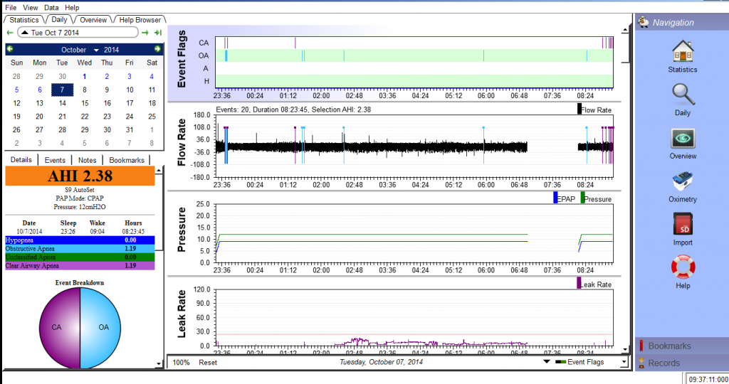This screenshot has width=729, height=384.
Task: Click the CA slice of Event Breakdown pie
Action: pos(59,327)
